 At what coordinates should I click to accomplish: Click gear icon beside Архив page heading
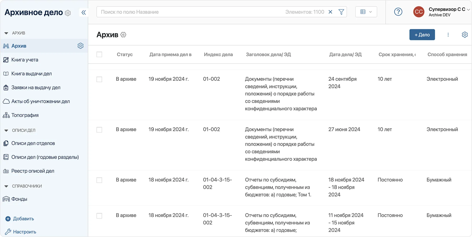pyautogui.click(x=123, y=35)
